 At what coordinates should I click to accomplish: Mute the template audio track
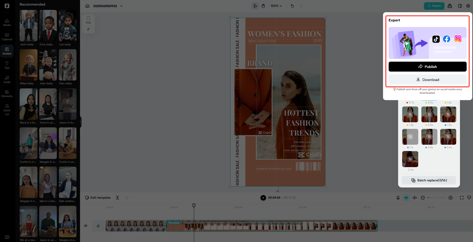click(x=86, y=226)
